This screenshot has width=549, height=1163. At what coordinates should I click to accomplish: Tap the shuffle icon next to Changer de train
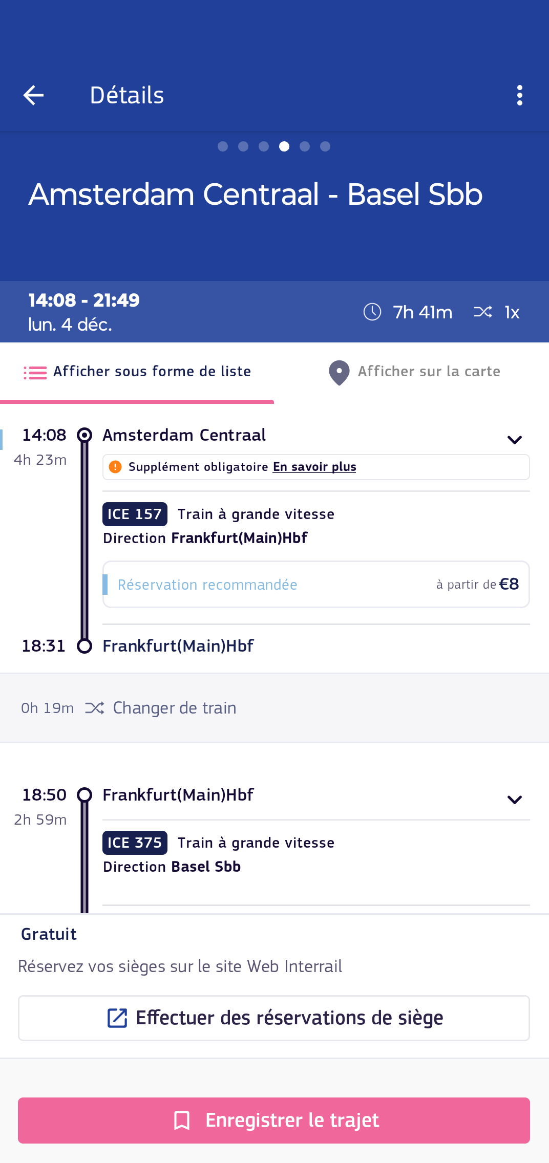tap(95, 708)
